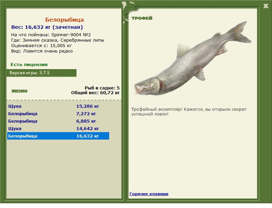The width and height of the screenshot is (272, 208).
Task: Click the fish weight line Вес: 16,632 кг
Action: [47, 27]
